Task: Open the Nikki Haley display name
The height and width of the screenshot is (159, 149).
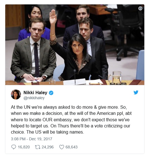Action: click(35, 92)
